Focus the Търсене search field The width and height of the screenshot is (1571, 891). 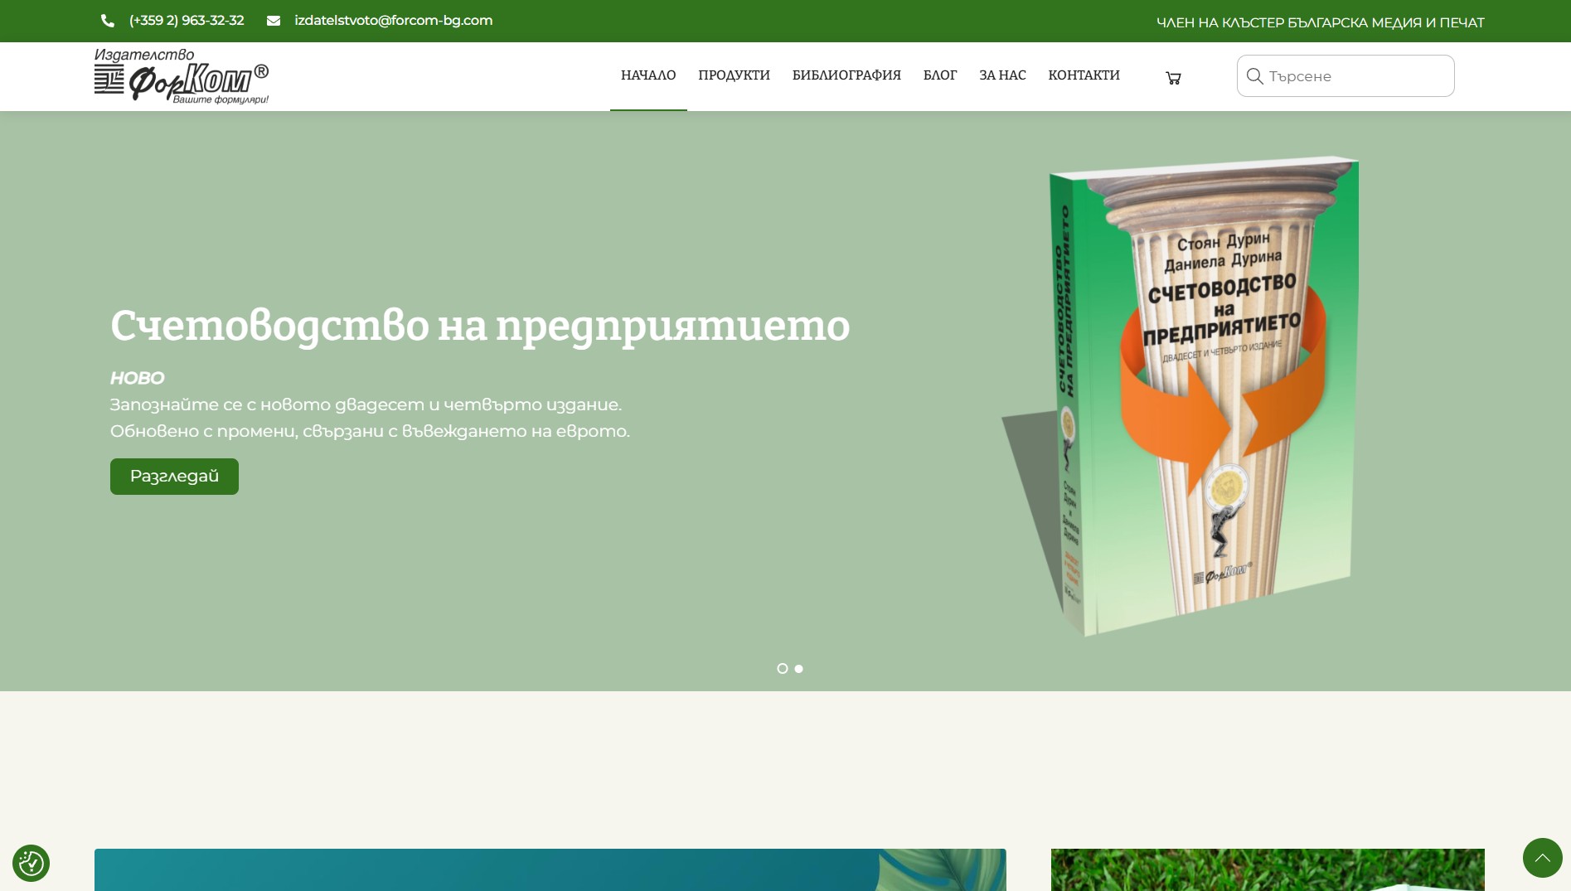tap(1345, 76)
